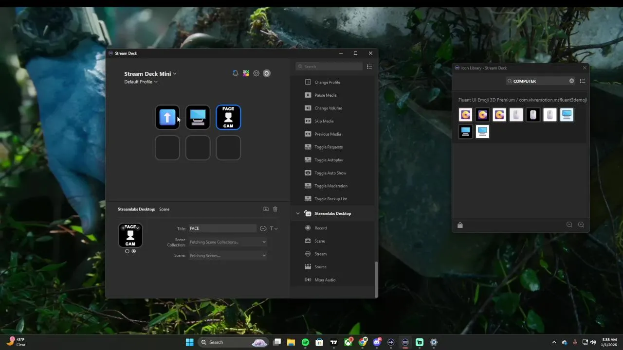Click the Title field containing FACE
Image resolution: width=623 pixels, height=350 pixels.
point(222,228)
